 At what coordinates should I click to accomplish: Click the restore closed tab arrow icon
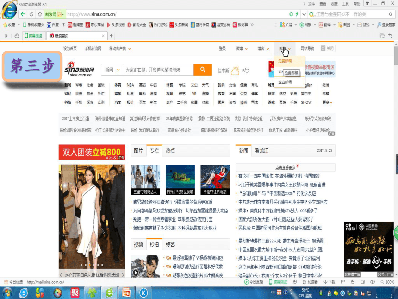pyautogui.click(x=390, y=36)
